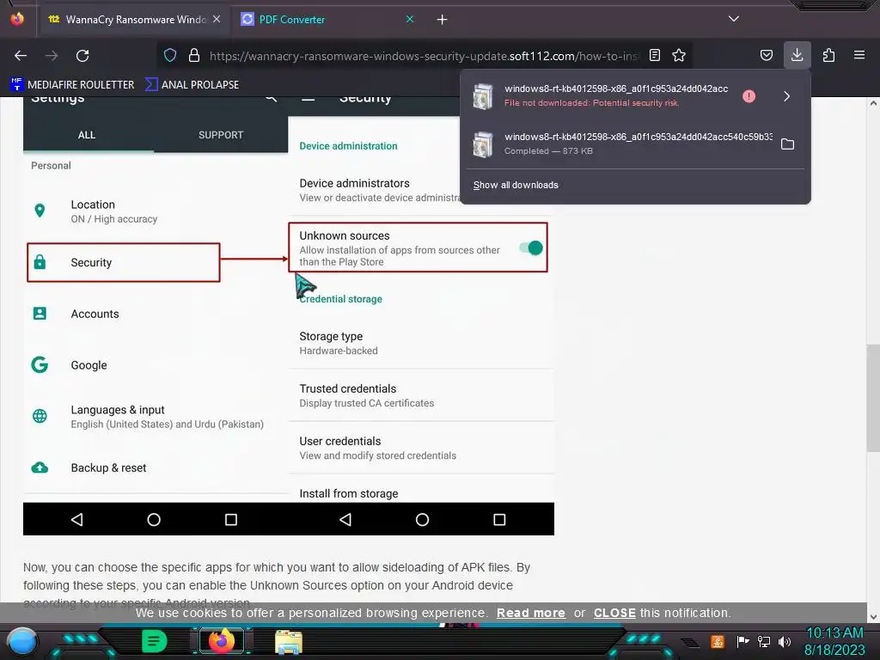Click the browser forward arrow
Screen dimensions: 880x660
(x=52, y=56)
